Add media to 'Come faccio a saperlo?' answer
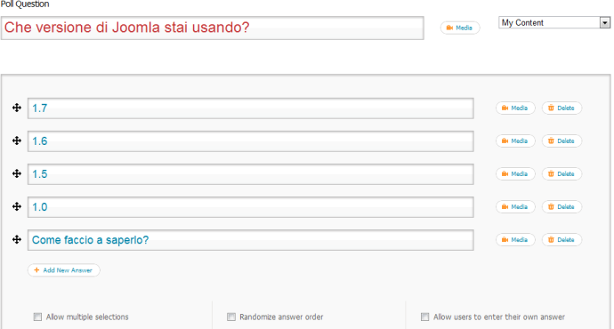The image size is (614, 329). (515, 239)
